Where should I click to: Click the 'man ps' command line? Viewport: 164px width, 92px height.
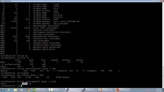click(24, 56)
